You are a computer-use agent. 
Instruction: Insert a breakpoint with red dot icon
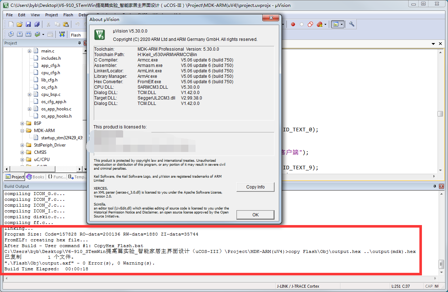[293, 24]
